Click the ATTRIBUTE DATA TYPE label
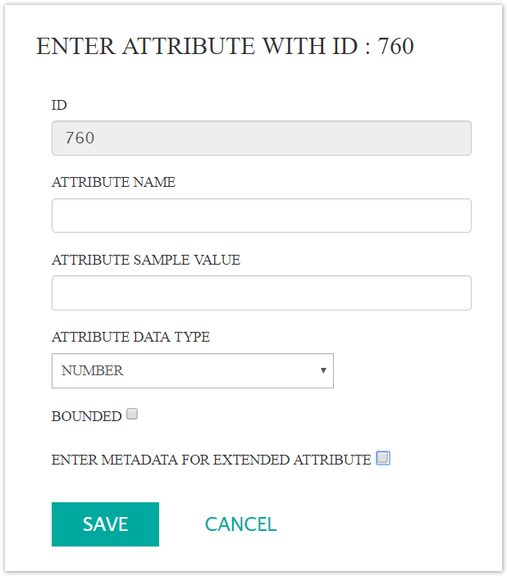This screenshot has width=507, height=576. [130, 337]
